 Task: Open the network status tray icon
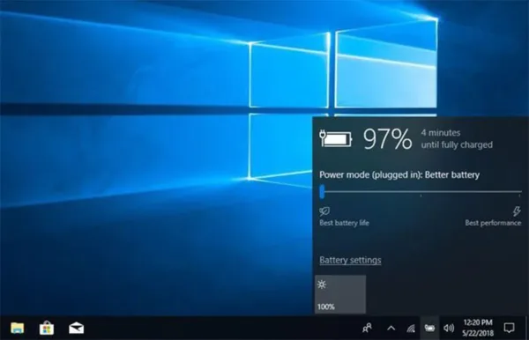point(411,329)
